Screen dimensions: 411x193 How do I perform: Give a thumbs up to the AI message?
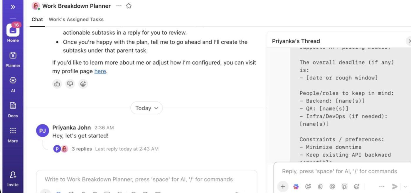(x=57, y=84)
